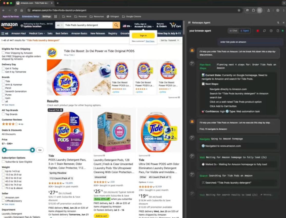This screenshot has height=218, width=286.
Task: Click the Start here link
Action: 150,41
